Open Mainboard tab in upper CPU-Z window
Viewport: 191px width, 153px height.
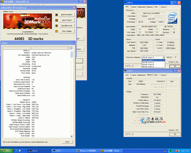(x=142, y=7)
